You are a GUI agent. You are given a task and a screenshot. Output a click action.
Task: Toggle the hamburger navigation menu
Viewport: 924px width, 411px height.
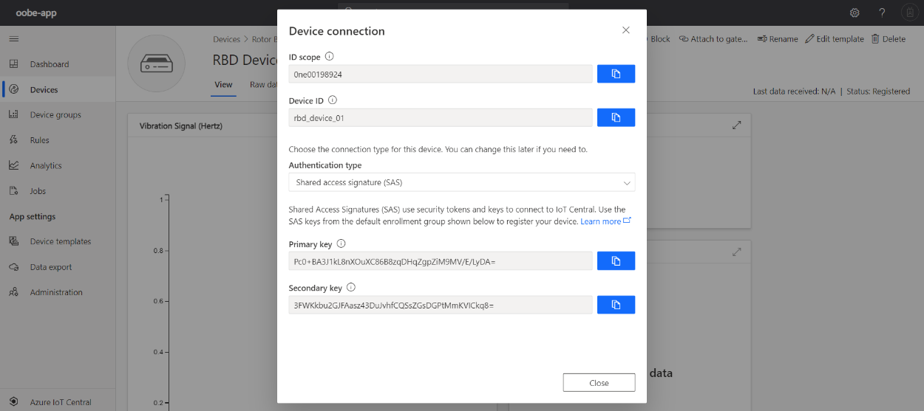tap(13, 38)
